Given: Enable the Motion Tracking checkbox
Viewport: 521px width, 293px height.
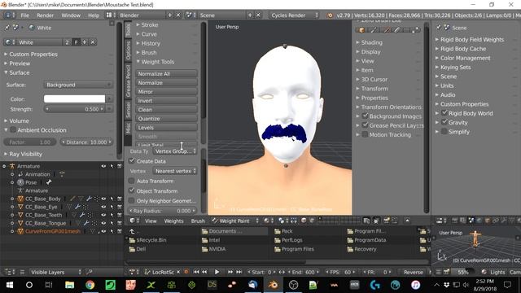Looking at the screenshot, I should (365, 134).
